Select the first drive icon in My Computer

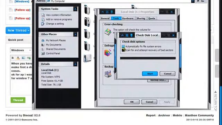tap(87, 10)
